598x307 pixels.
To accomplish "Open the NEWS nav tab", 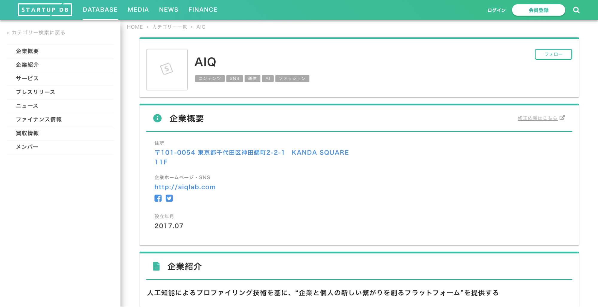I will click(x=169, y=10).
